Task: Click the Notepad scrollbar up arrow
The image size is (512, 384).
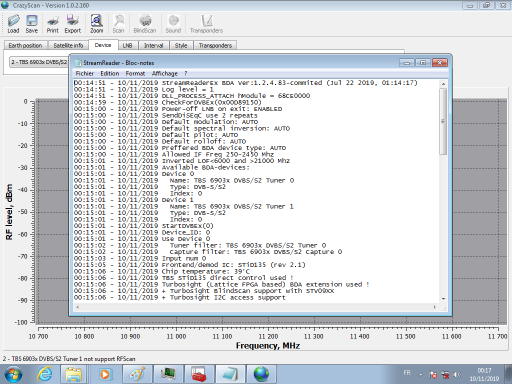Action: point(443,83)
